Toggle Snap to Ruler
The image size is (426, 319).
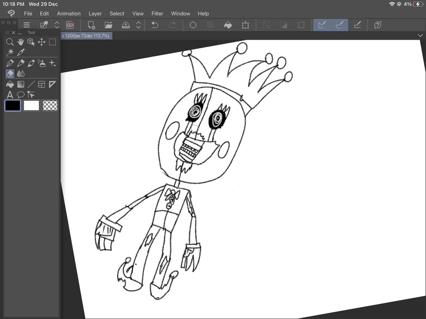pyautogui.click(x=322, y=25)
